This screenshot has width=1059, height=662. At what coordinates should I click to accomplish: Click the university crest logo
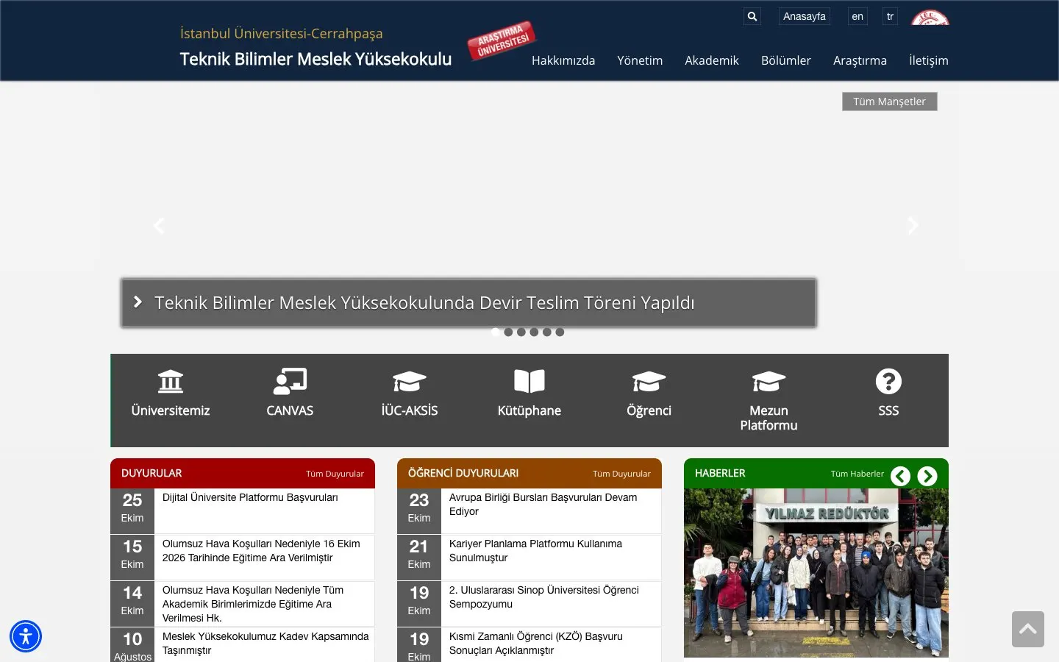pos(930,18)
